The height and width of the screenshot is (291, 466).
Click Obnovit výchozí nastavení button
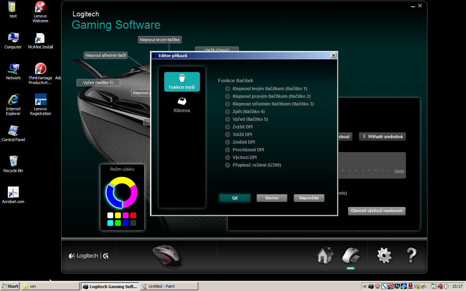tap(377, 211)
